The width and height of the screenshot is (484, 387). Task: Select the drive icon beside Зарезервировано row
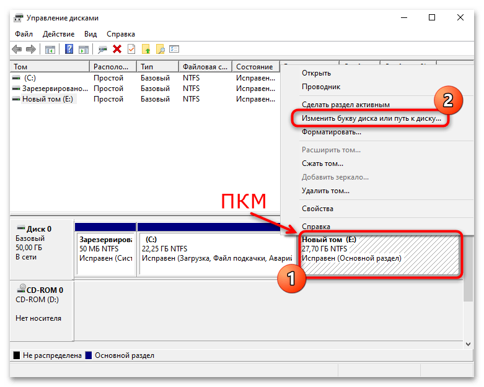(x=16, y=89)
